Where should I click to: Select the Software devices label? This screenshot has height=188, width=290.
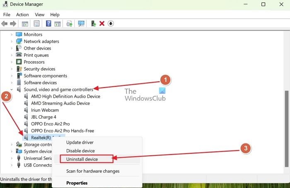pyautogui.click(x=40, y=83)
